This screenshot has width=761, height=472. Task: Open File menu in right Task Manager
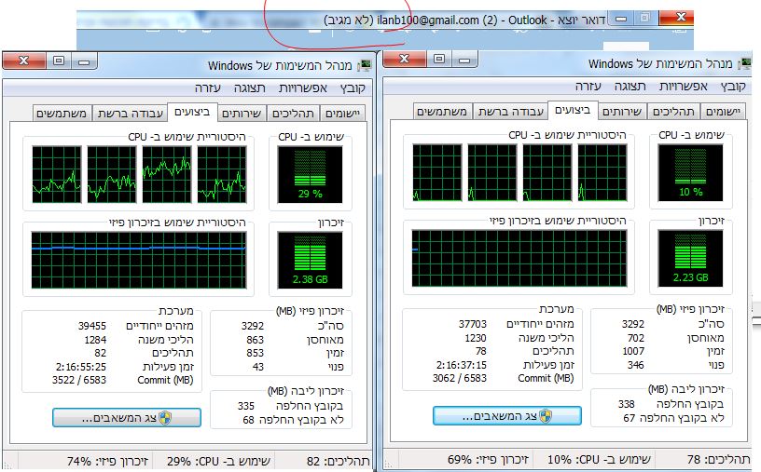[733, 87]
